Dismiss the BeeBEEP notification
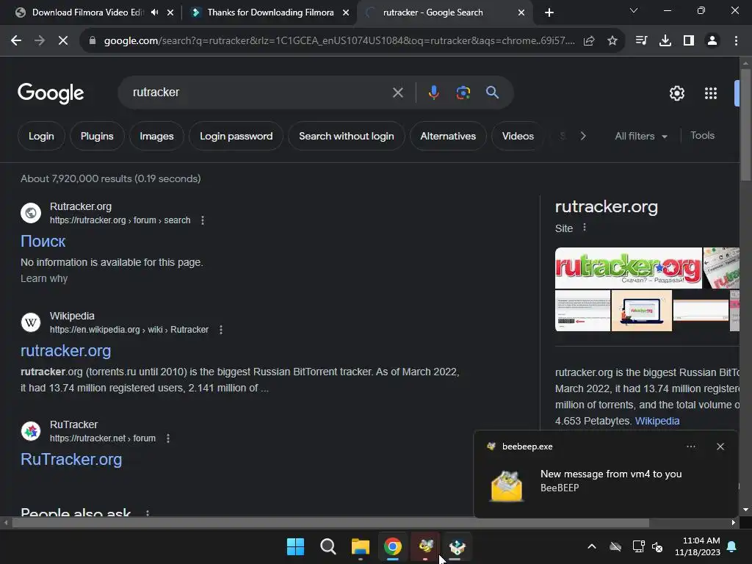 point(720,446)
